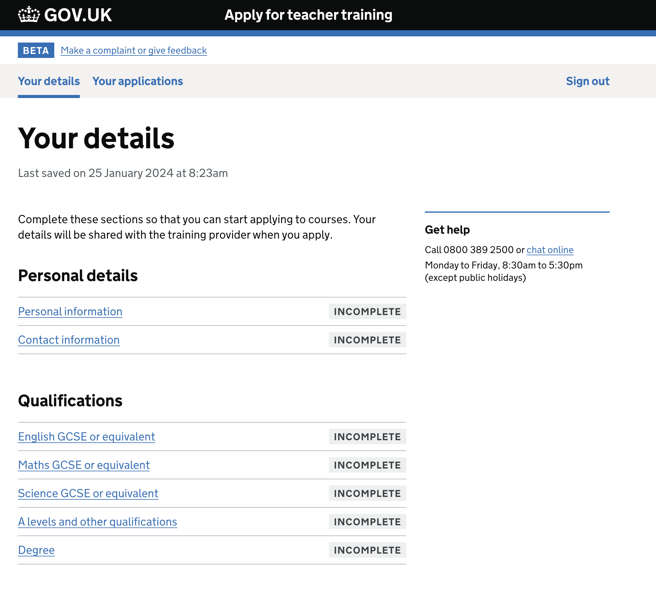Switch to Your details tab
The width and height of the screenshot is (656, 590).
pos(49,81)
